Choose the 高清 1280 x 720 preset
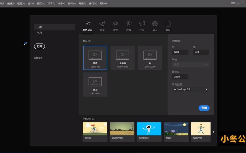The width and height of the screenshot is (246, 153). tap(95, 58)
